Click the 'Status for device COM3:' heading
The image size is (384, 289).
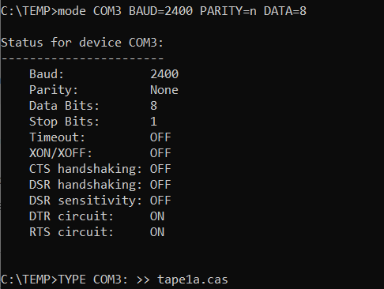82,43
